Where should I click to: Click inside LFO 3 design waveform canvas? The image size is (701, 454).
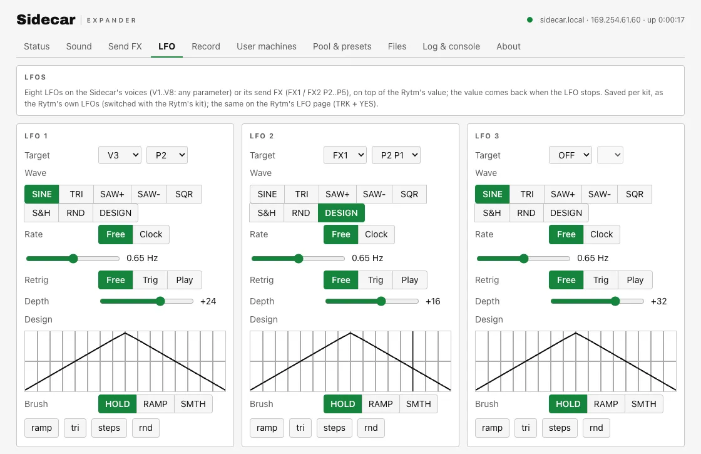pos(576,361)
